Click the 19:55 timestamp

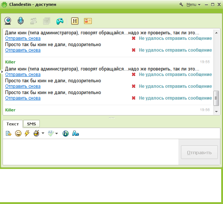205,62
